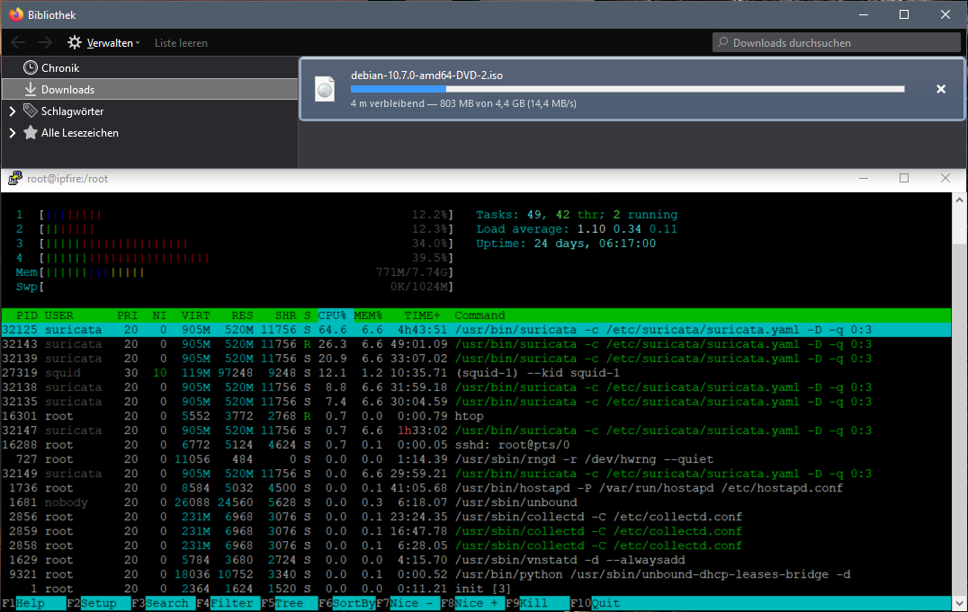Expand the Schlagwörter tree node
Screen dimensions: 968x612
pyautogui.click(x=13, y=111)
